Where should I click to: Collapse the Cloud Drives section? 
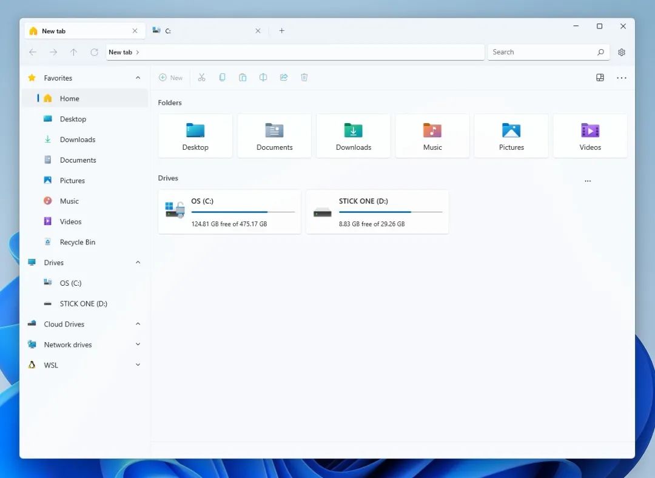(138, 324)
